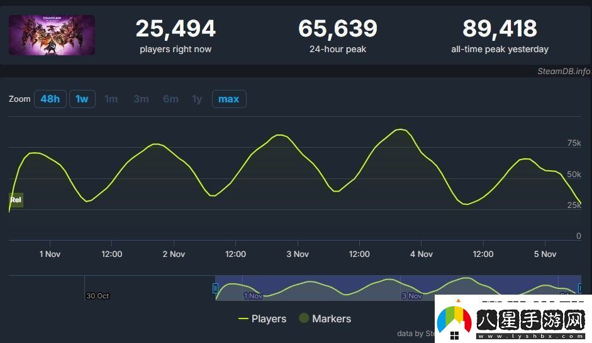The image size is (592, 343).
Task: Click the Dragon Age game thumbnail
Action: (52, 35)
